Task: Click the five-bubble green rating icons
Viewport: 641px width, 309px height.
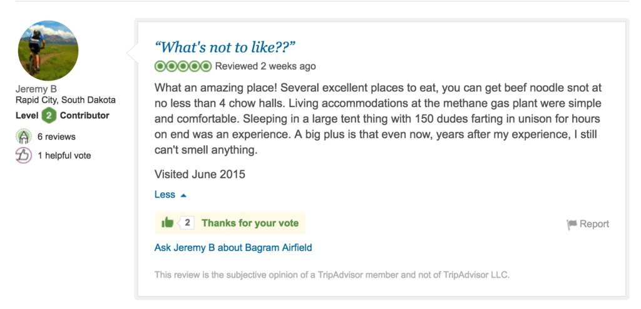Action: click(183, 66)
